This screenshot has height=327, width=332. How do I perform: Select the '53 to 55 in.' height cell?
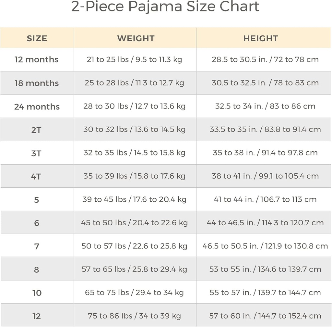[265, 269]
